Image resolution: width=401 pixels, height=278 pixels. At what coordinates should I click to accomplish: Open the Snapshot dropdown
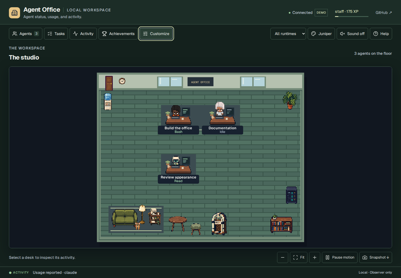click(x=376, y=257)
